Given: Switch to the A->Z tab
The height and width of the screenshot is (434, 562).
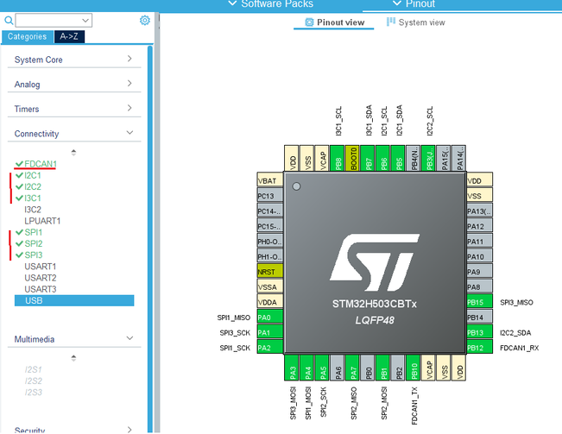Looking at the screenshot, I should (69, 36).
